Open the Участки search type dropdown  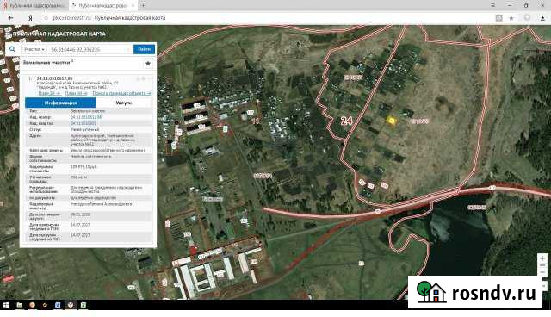pyautogui.click(x=34, y=50)
